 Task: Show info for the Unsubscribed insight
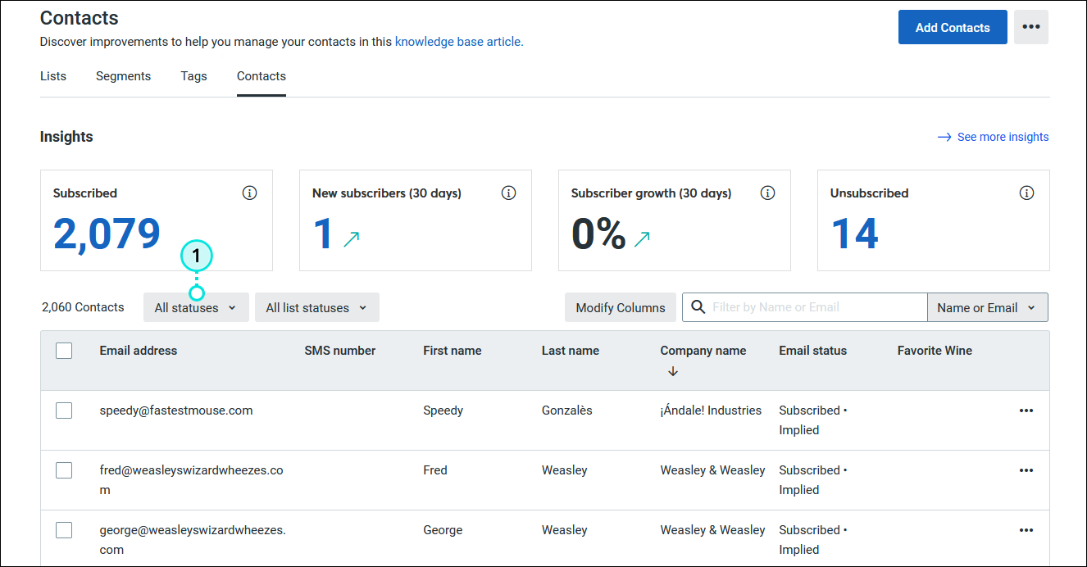pyautogui.click(x=1026, y=193)
